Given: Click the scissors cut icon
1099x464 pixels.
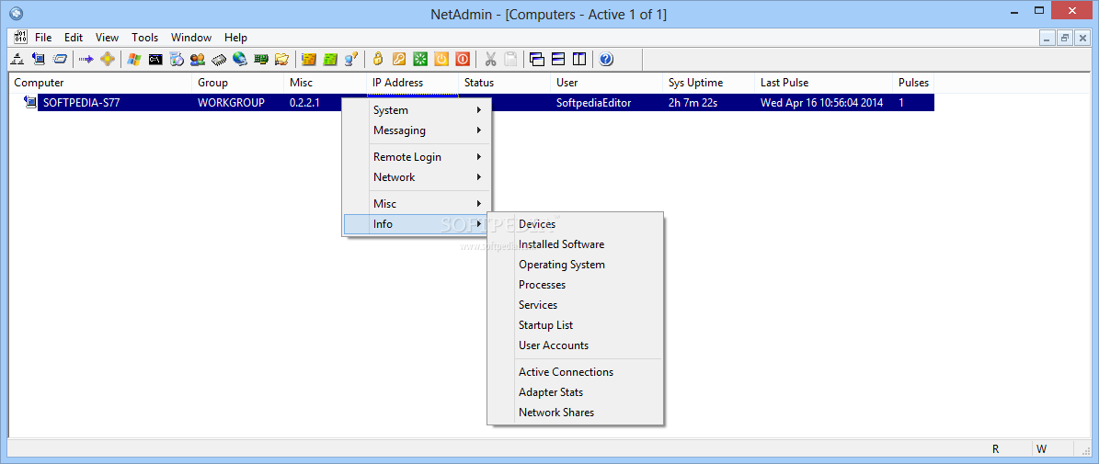Looking at the screenshot, I should 490,59.
